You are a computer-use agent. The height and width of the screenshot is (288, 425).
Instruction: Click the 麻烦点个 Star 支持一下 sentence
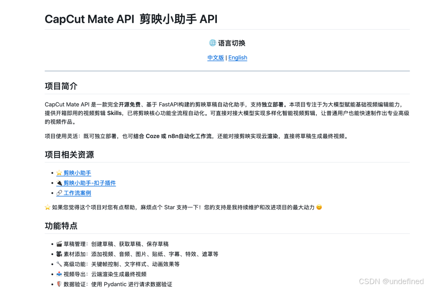coord(171,207)
